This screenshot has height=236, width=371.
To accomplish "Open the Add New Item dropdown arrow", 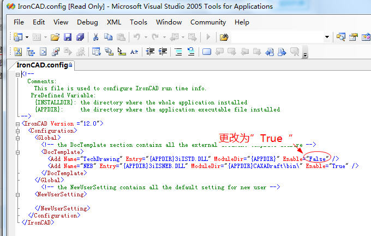I will point(45,38).
